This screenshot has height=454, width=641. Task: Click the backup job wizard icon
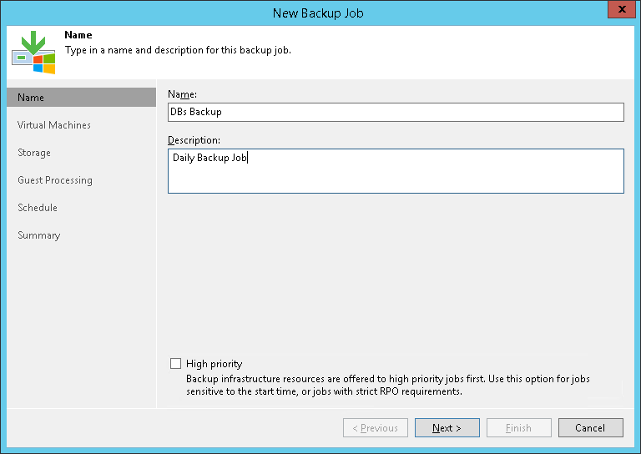point(33,52)
